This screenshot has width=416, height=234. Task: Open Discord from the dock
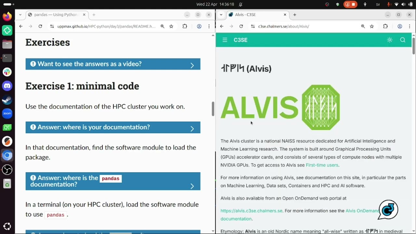click(7, 86)
